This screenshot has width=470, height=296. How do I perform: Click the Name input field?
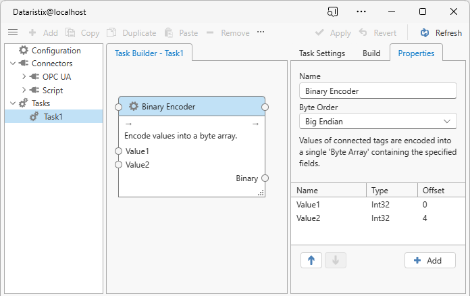[377, 91]
